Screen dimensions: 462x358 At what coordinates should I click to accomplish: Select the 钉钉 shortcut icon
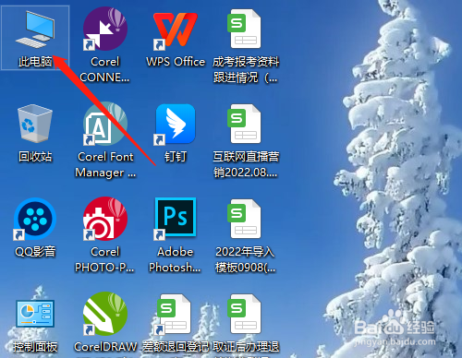tap(176, 125)
